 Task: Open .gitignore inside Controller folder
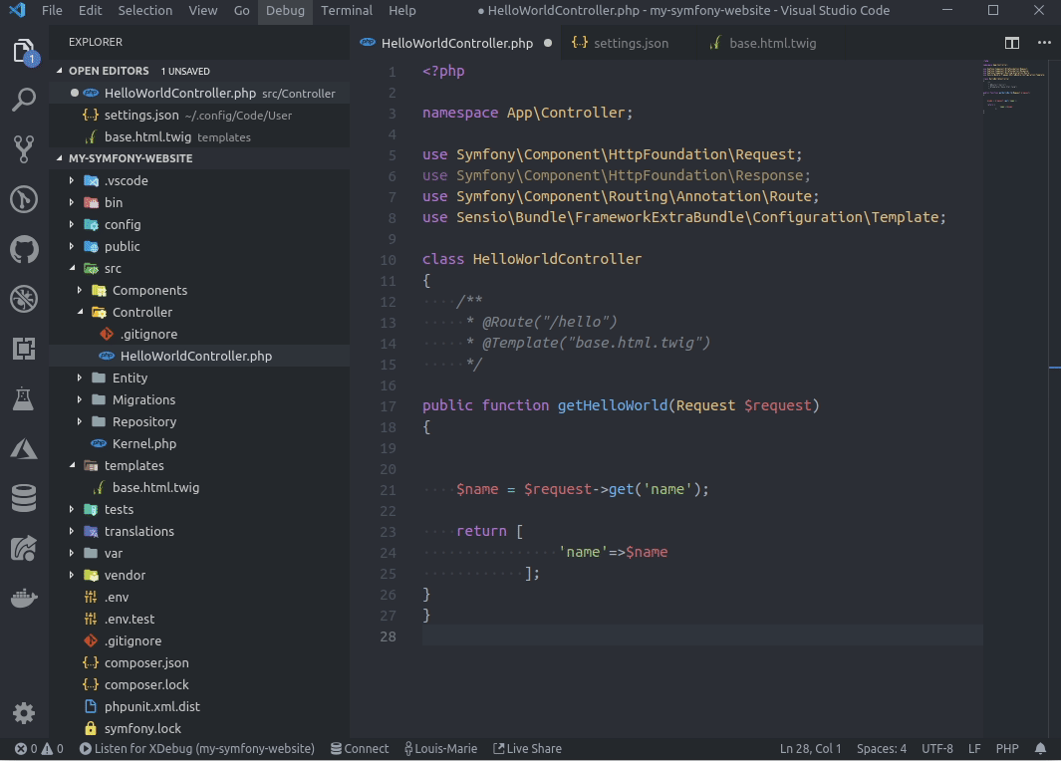199,334
